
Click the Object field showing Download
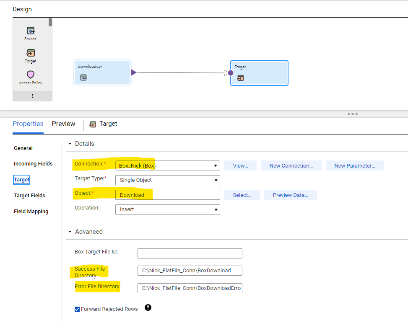[168, 195]
